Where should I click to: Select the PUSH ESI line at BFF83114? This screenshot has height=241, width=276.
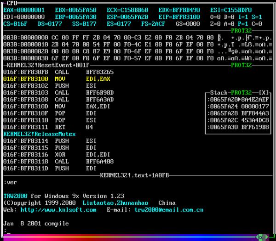tap(50, 141)
